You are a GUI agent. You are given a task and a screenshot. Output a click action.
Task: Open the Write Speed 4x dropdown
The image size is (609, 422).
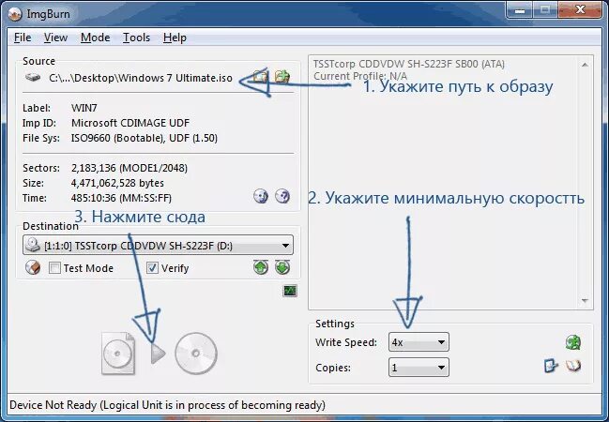[x=419, y=342]
